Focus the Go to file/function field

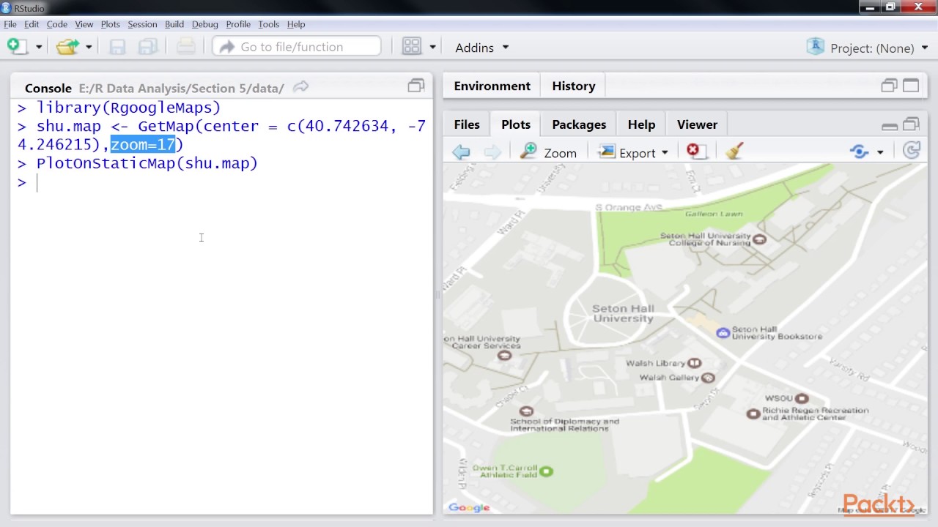pyautogui.click(x=297, y=47)
